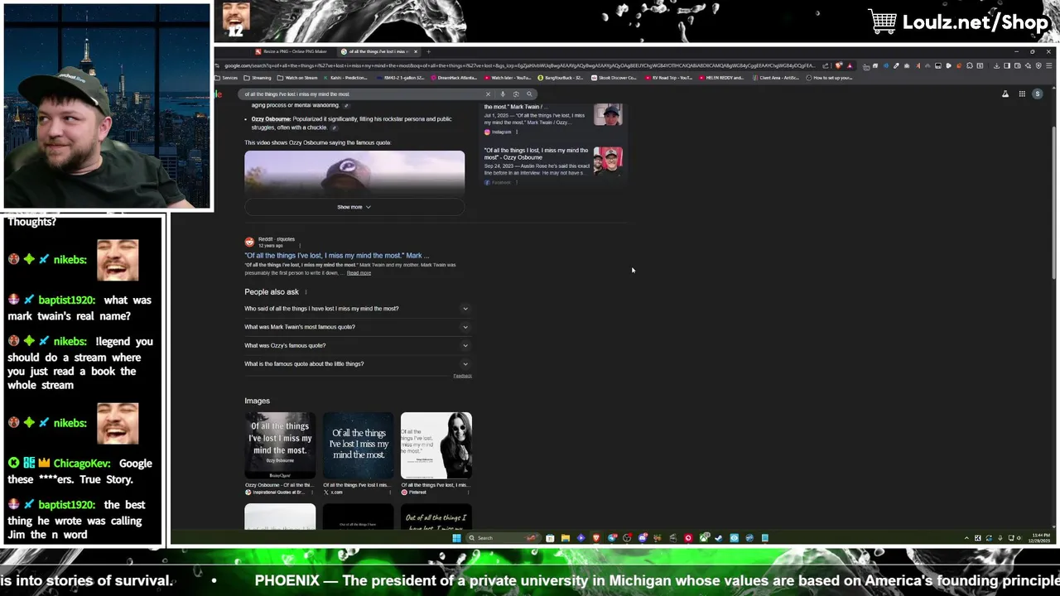
Task: Open the x.com quote image thumbnail
Action: [358, 445]
